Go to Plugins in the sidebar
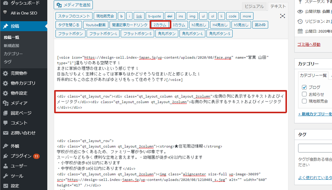This screenshot has width=332, height=190. (21, 156)
